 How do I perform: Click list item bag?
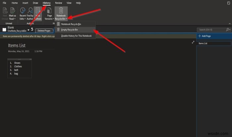16,74
